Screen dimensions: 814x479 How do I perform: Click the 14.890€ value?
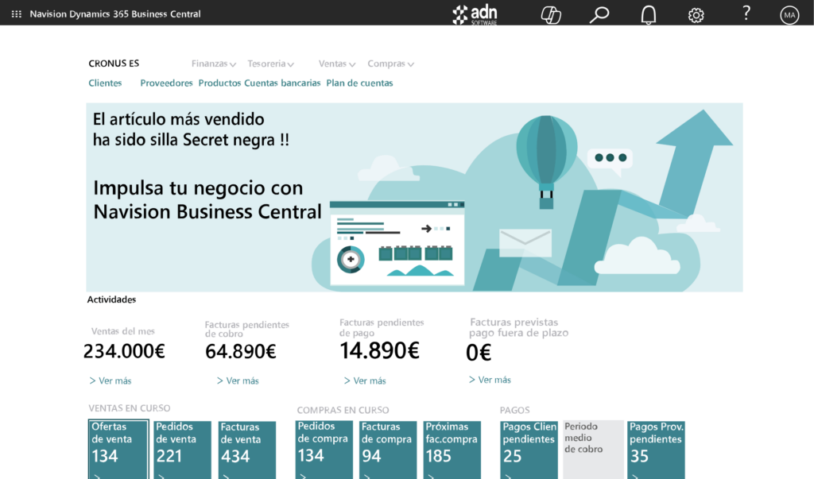(x=379, y=351)
